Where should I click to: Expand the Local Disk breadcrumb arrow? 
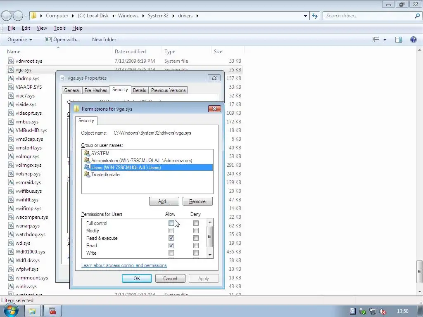[113, 16]
